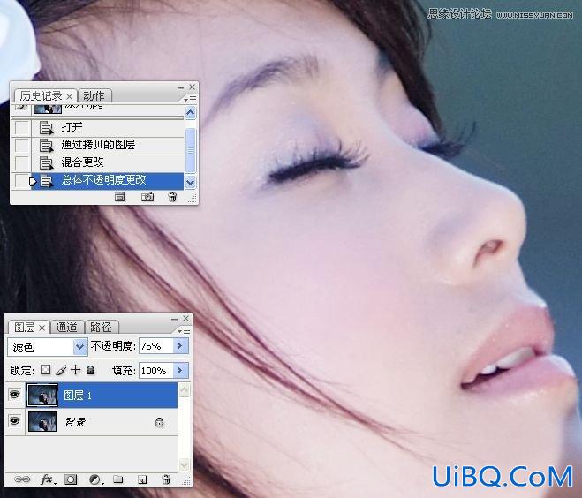Screen dimensions: 582x498
Task: Create a new layer group folder
Action: [x=118, y=479]
